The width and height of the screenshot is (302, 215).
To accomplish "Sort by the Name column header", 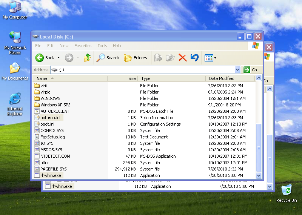I will [x=70, y=78].
